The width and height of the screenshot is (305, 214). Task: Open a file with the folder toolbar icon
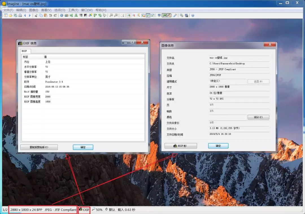(10, 16)
